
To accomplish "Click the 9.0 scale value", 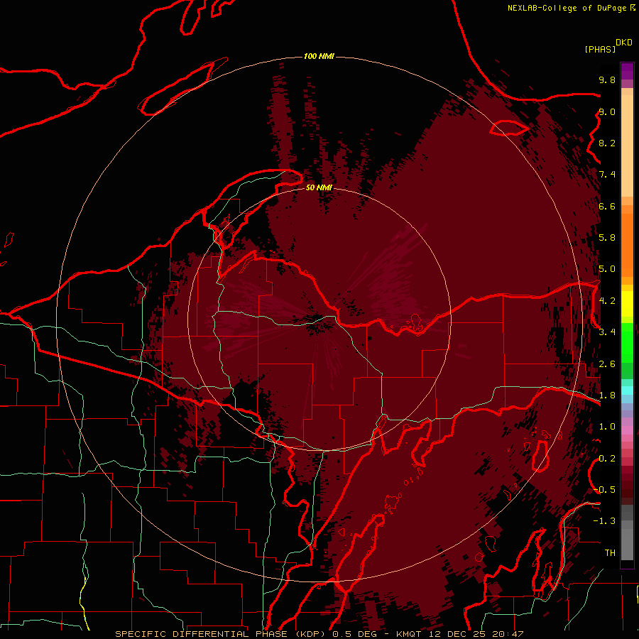I will click(x=607, y=111).
